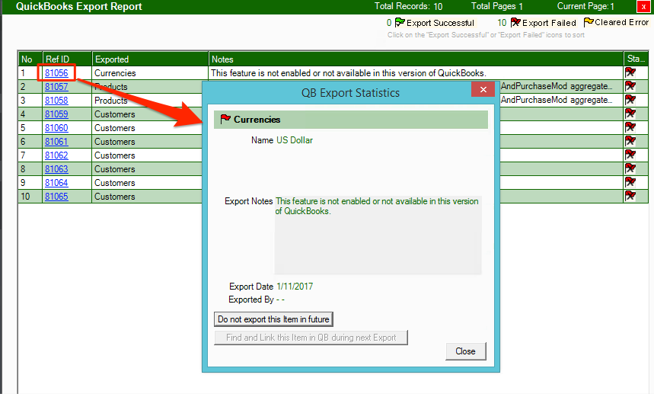Image resolution: width=654 pixels, height=394 pixels.
Task: Click the Exported column header
Action: tap(150, 59)
